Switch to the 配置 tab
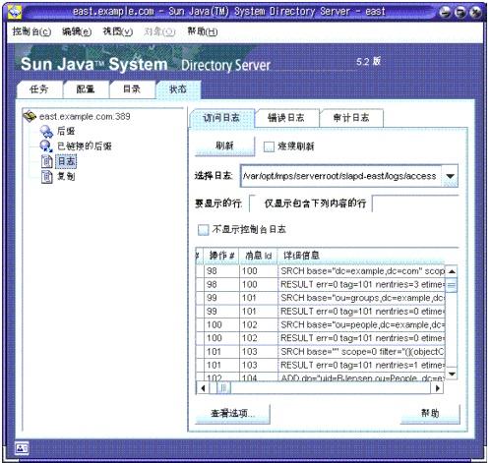The height and width of the screenshot is (463, 491). pos(86,89)
